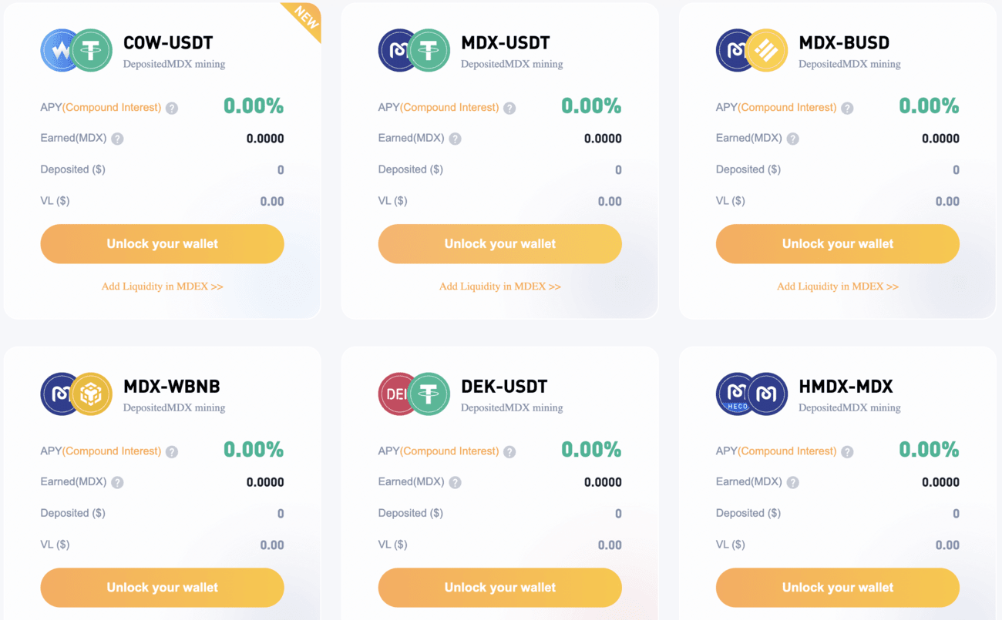Follow Add Liquidity in MDEX link under MDX-USDT

pos(500,287)
